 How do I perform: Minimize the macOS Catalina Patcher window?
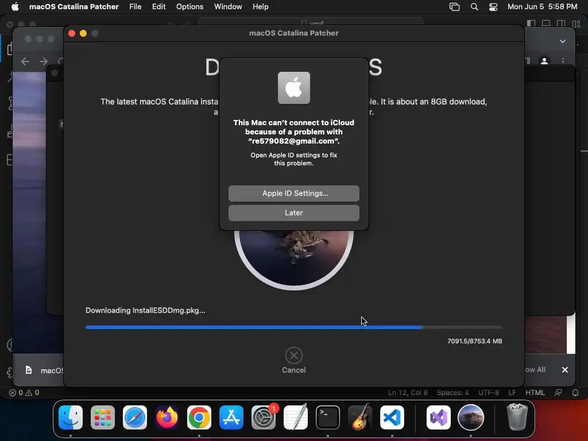[83, 33]
